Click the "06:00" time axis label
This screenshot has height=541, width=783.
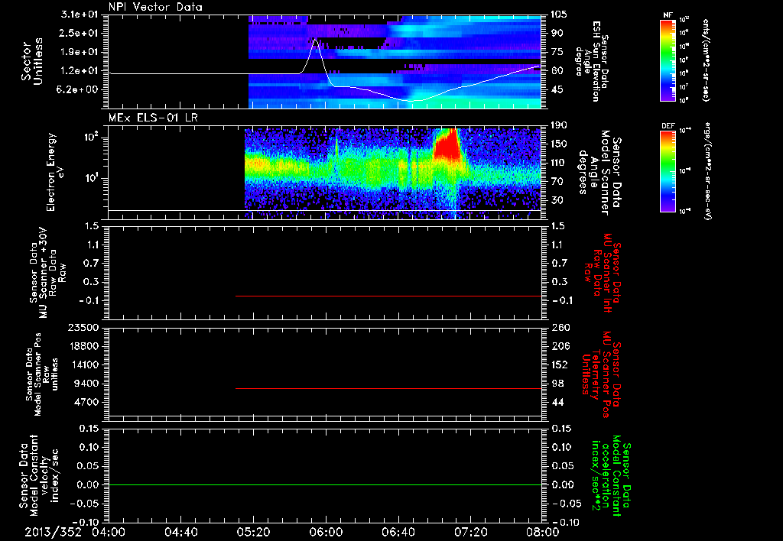[326, 532]
